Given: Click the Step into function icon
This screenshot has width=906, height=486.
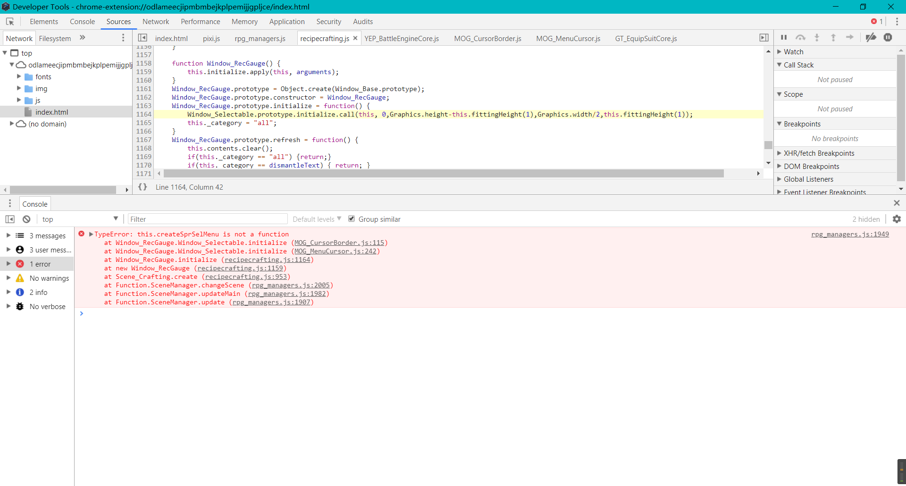Looking at the screenshot, I should point(817,38).
